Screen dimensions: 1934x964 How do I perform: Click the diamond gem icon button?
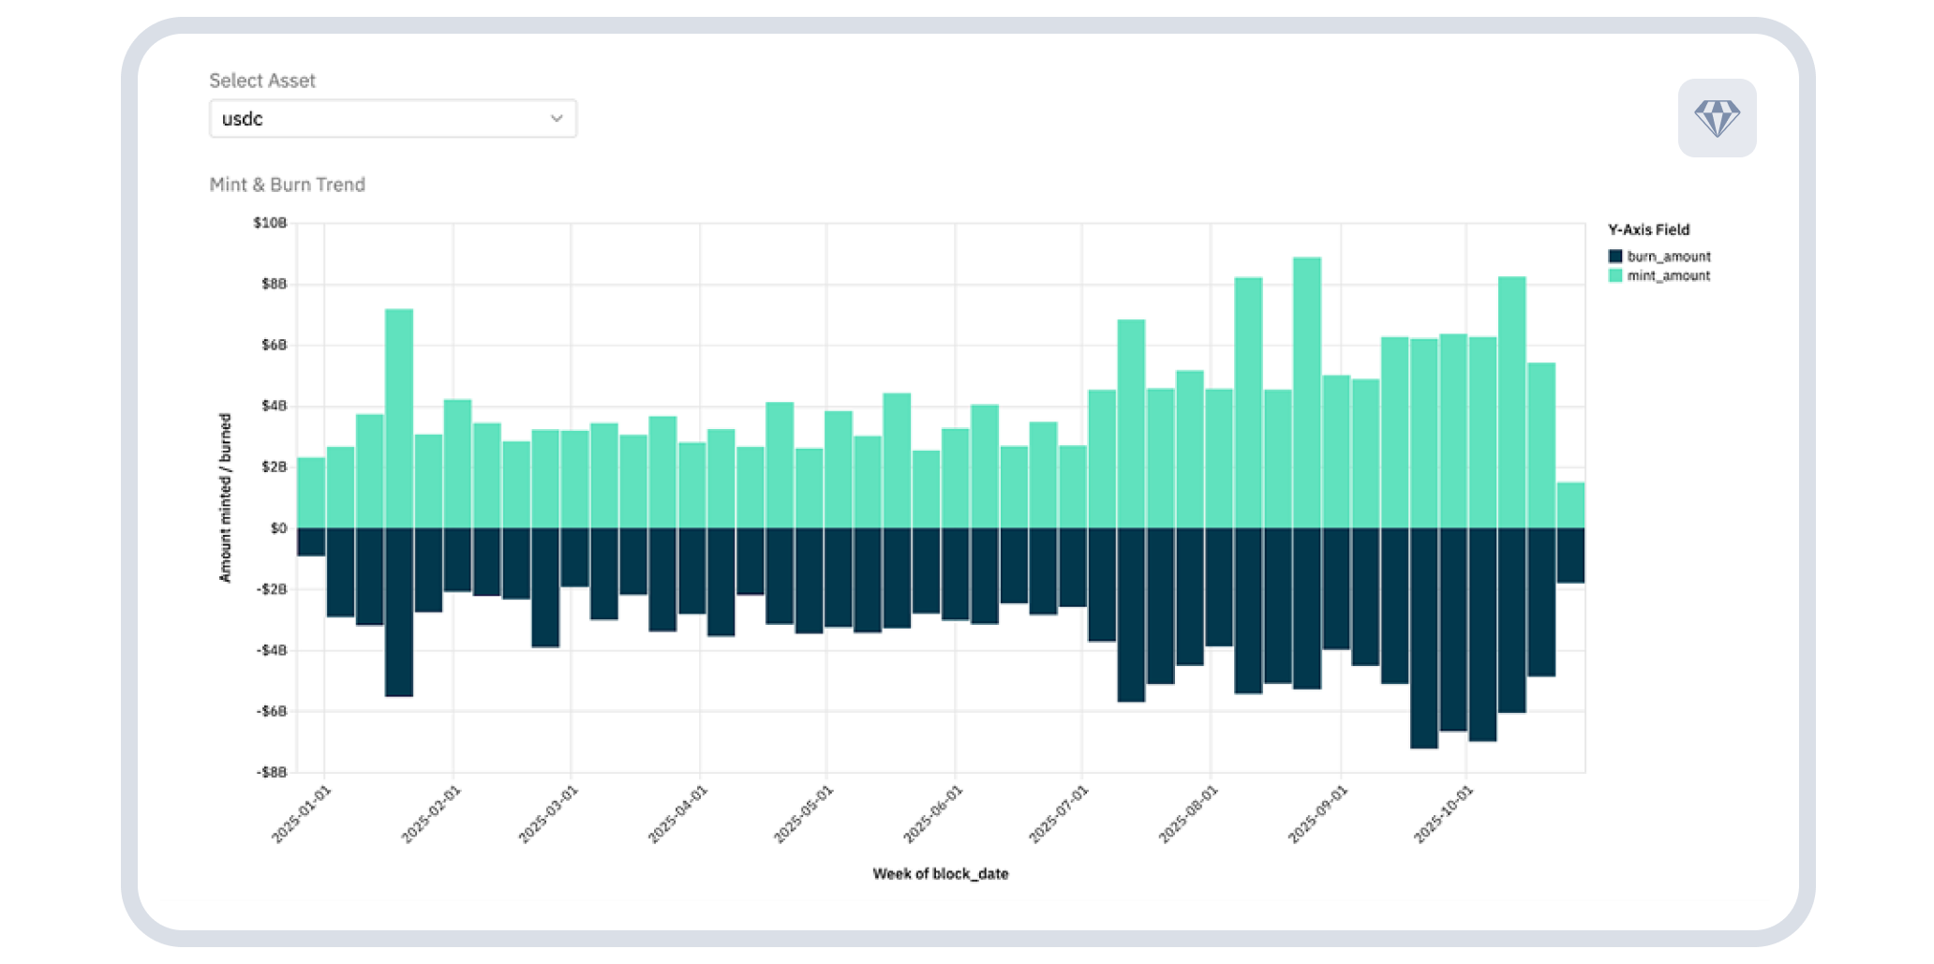click(x=1717, y=118)
